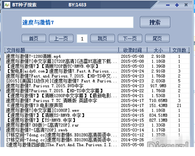Screen dimensions: 195x156
Task: Go to 下一页 next page
Action: coord(130,38)
